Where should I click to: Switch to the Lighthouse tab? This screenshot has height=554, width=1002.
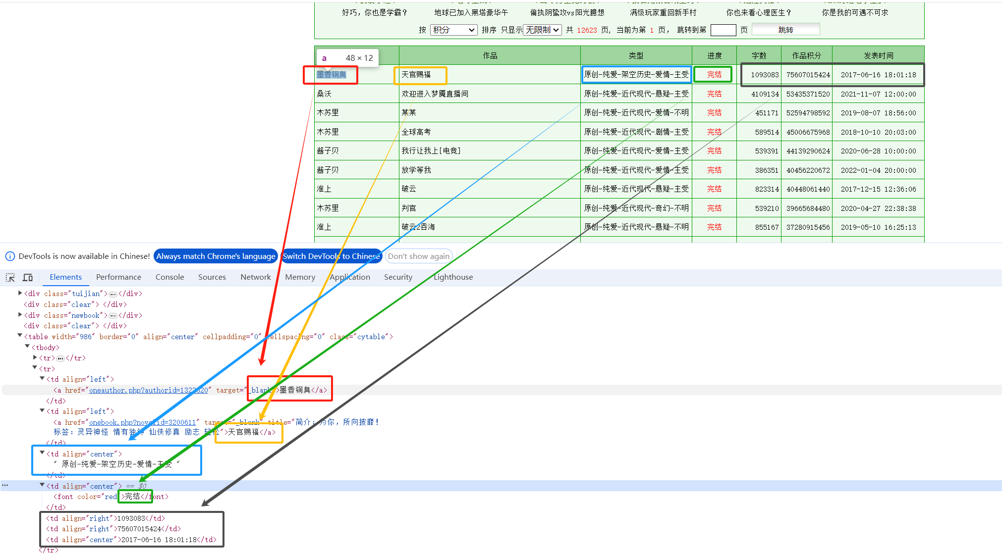(453, 277)
